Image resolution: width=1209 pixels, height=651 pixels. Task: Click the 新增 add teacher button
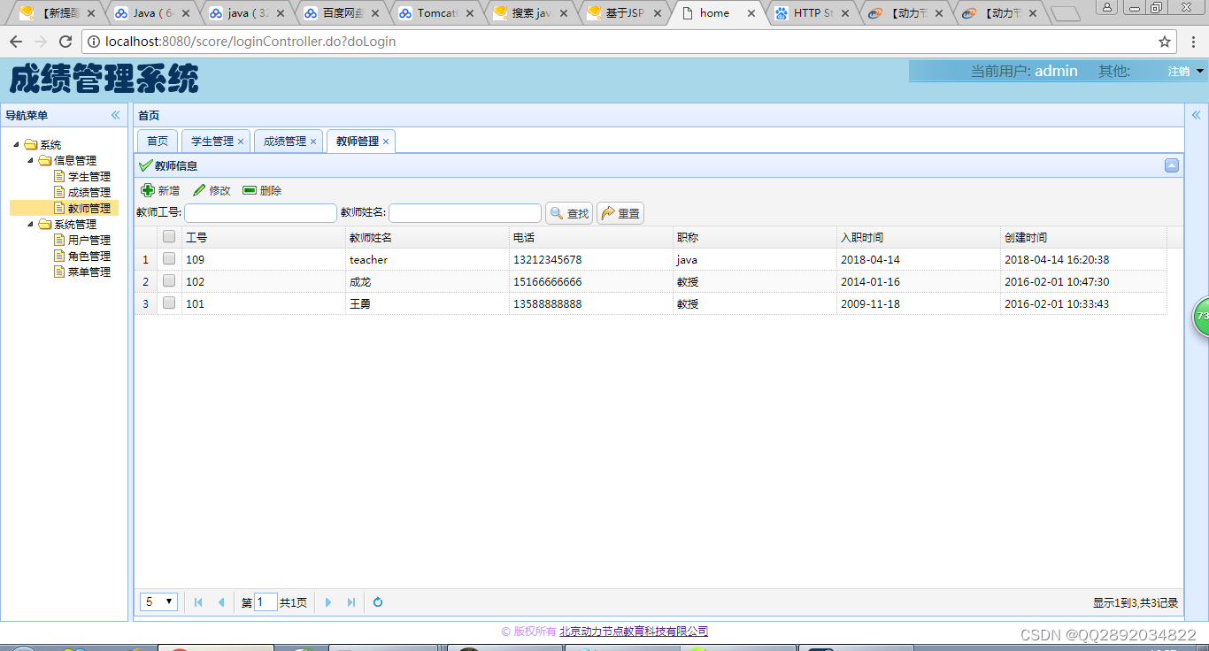(x=160, y=190)
